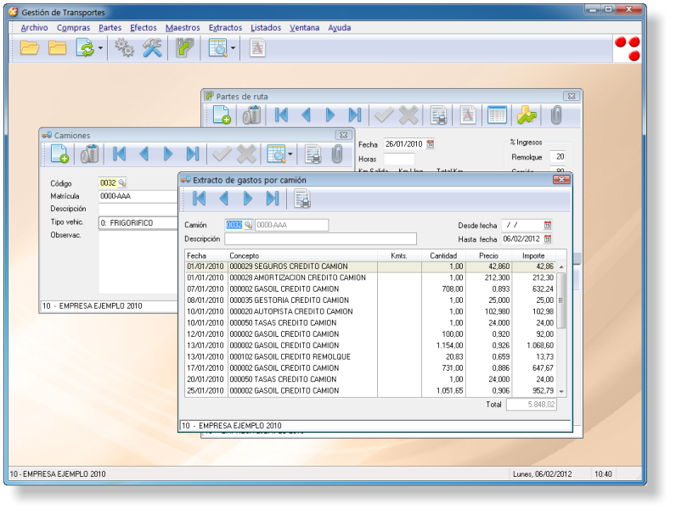Open the Desde fecha calendar picker

point(548,225)
